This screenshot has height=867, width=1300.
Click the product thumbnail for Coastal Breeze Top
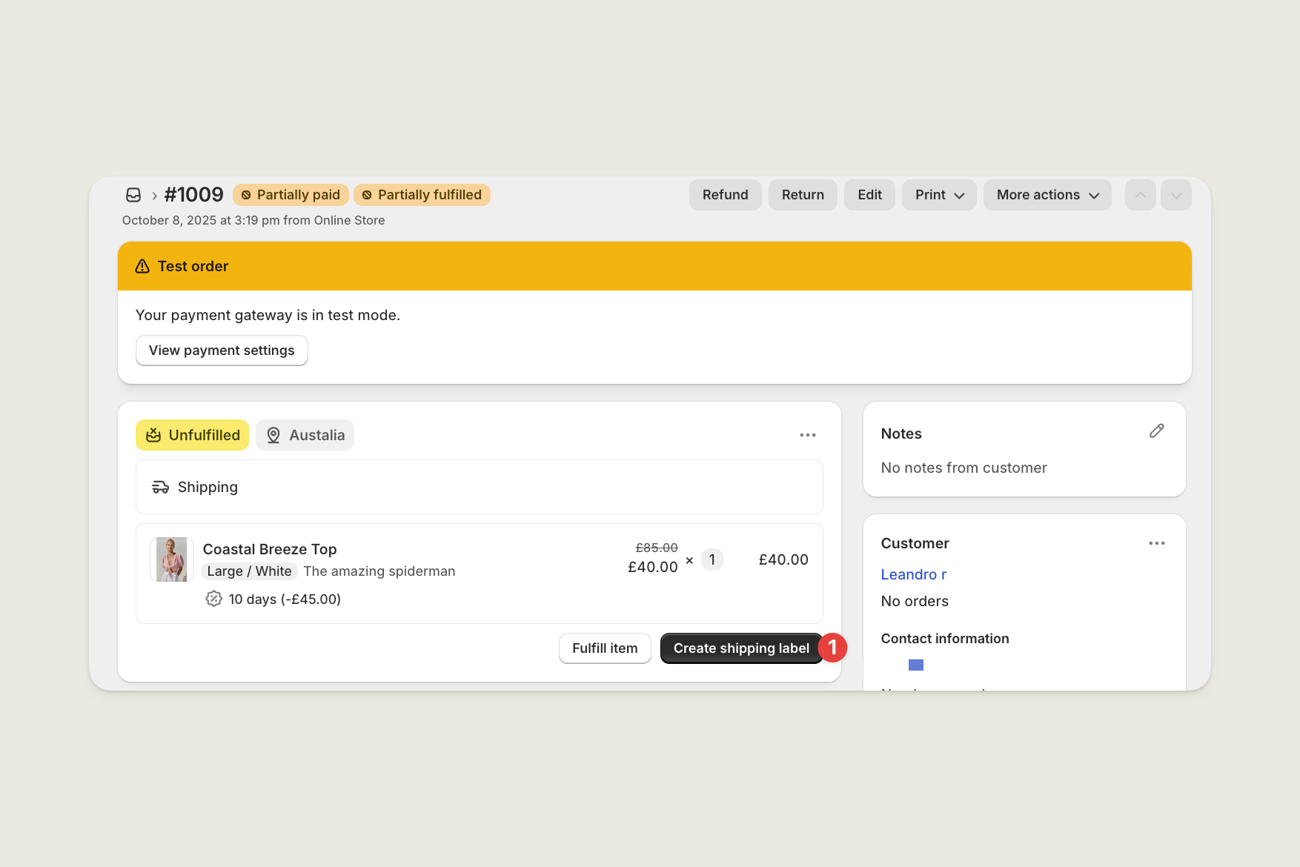pyautogui.click(x=171, y=559)
